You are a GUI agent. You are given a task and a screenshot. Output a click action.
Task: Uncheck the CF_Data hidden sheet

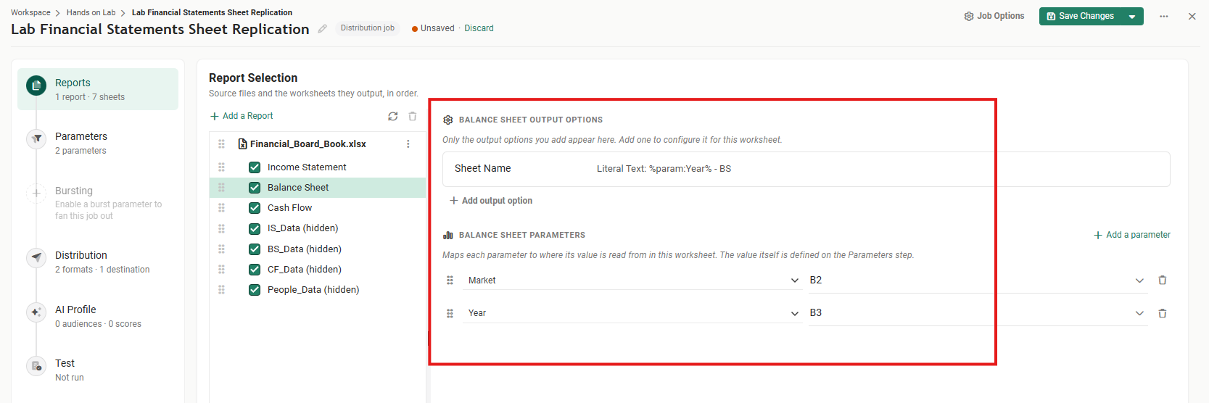pyautogui.click(x=255, y=270)
